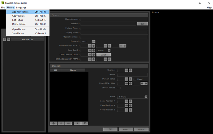This screenshot has width=213, height=134.
Task: Click the Display Name input field
Action: [x=114, y=33]
